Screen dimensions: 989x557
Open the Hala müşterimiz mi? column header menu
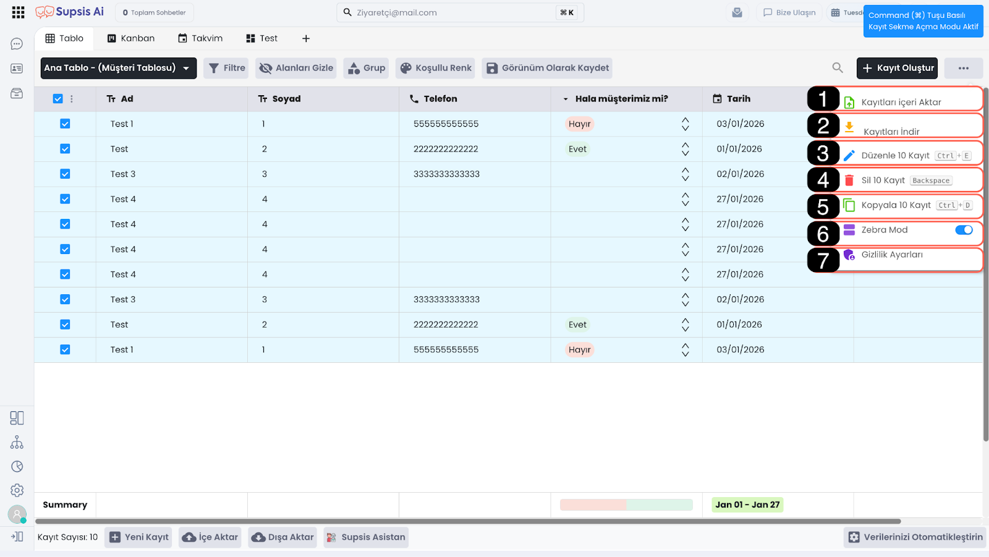[566, 99]
